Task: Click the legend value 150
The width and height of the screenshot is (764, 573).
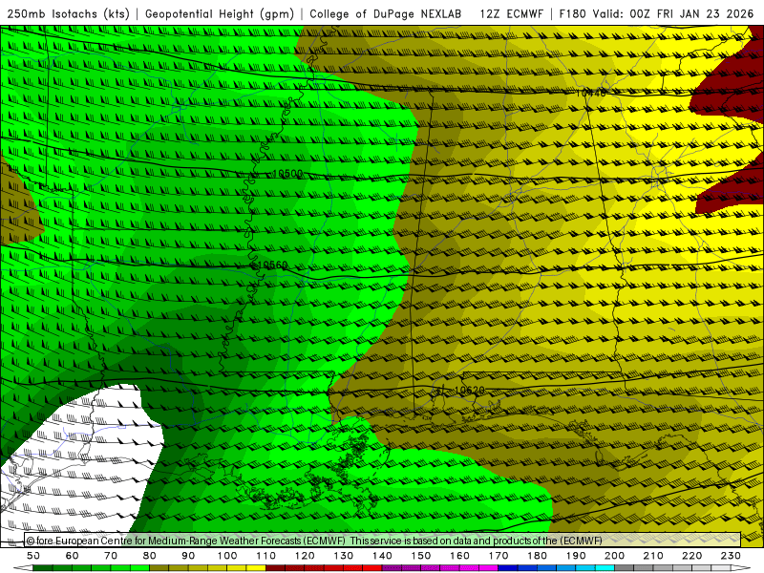Action: click(x=420, y=556)
